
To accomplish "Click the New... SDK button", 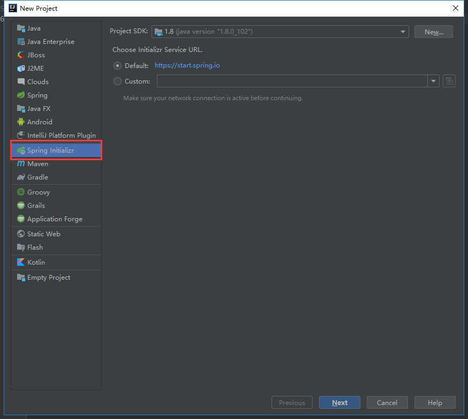I will coord(434,32).
